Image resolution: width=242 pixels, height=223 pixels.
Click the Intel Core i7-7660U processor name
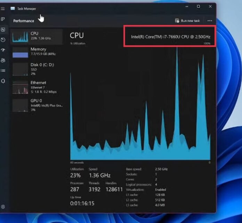point(170,36)
